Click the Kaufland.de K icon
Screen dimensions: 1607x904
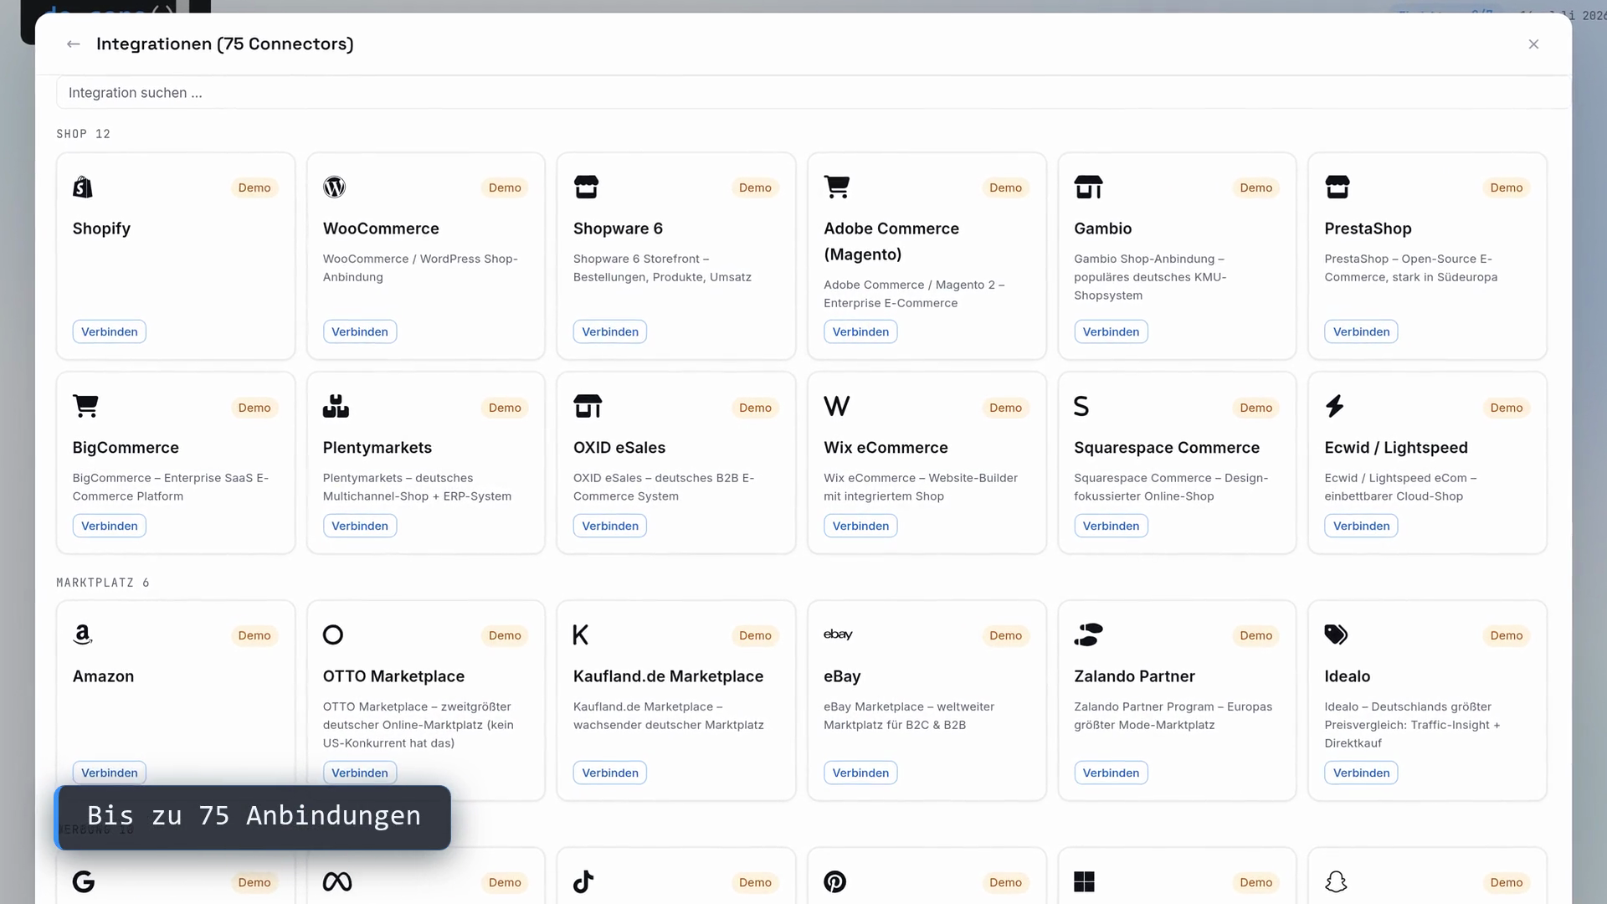point(581,634)
